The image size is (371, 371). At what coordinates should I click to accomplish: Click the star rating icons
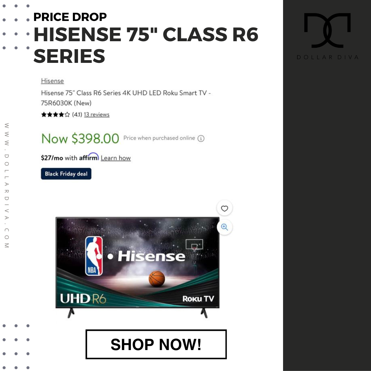[x=55, y=114]
